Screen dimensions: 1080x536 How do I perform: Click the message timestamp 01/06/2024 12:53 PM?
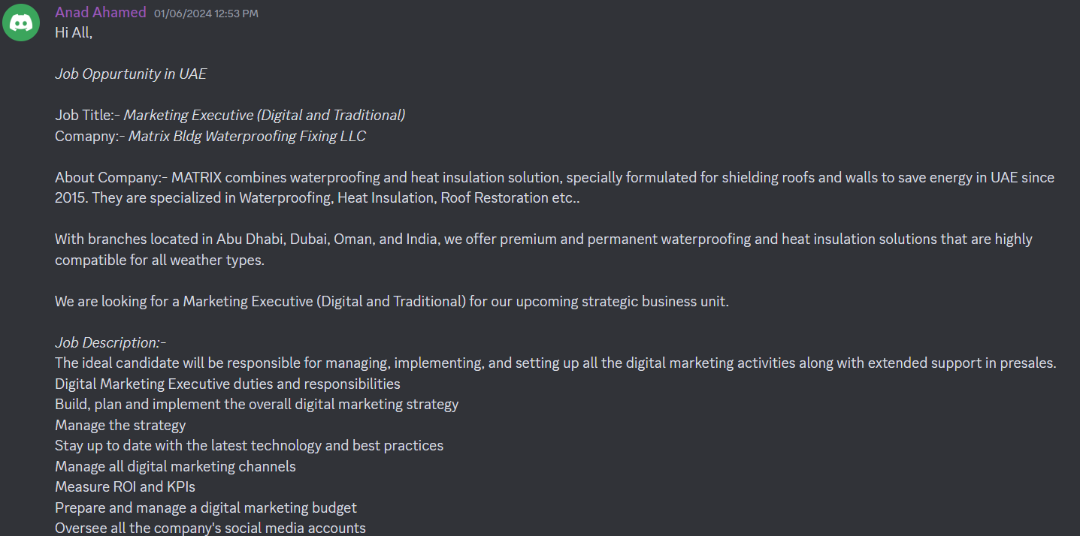(206, 14)
